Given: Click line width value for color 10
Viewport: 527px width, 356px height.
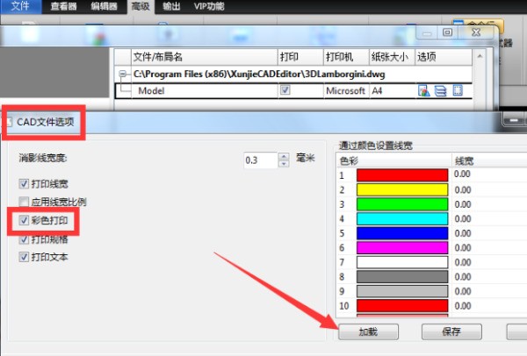Looking at the screenshot, I should 463,306.
